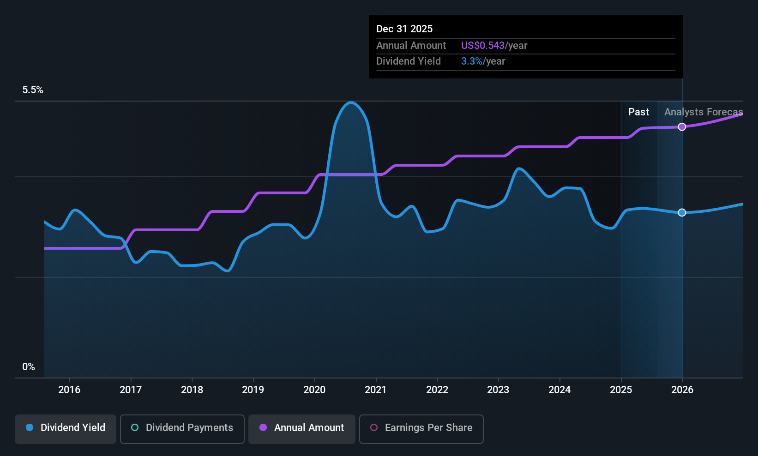Click the 5.5% y-axis label
Image resolution: width=758 pixels, height=456 pixels.
(33, 90)
